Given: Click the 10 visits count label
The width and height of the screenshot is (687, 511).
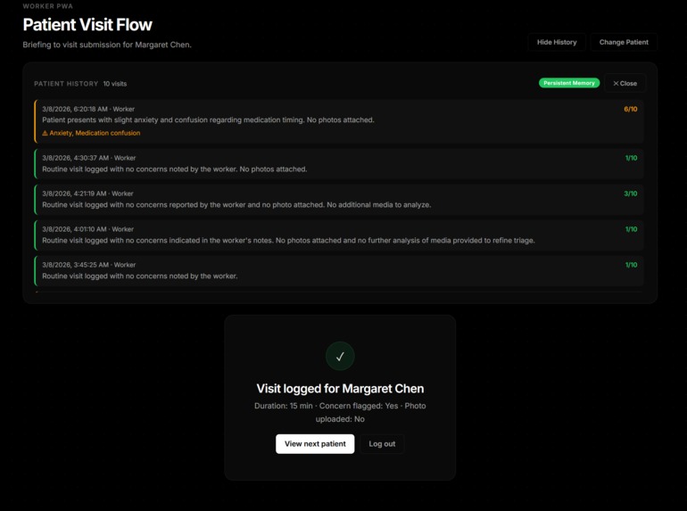Looking at the screenshot, I should click(115, 84).
